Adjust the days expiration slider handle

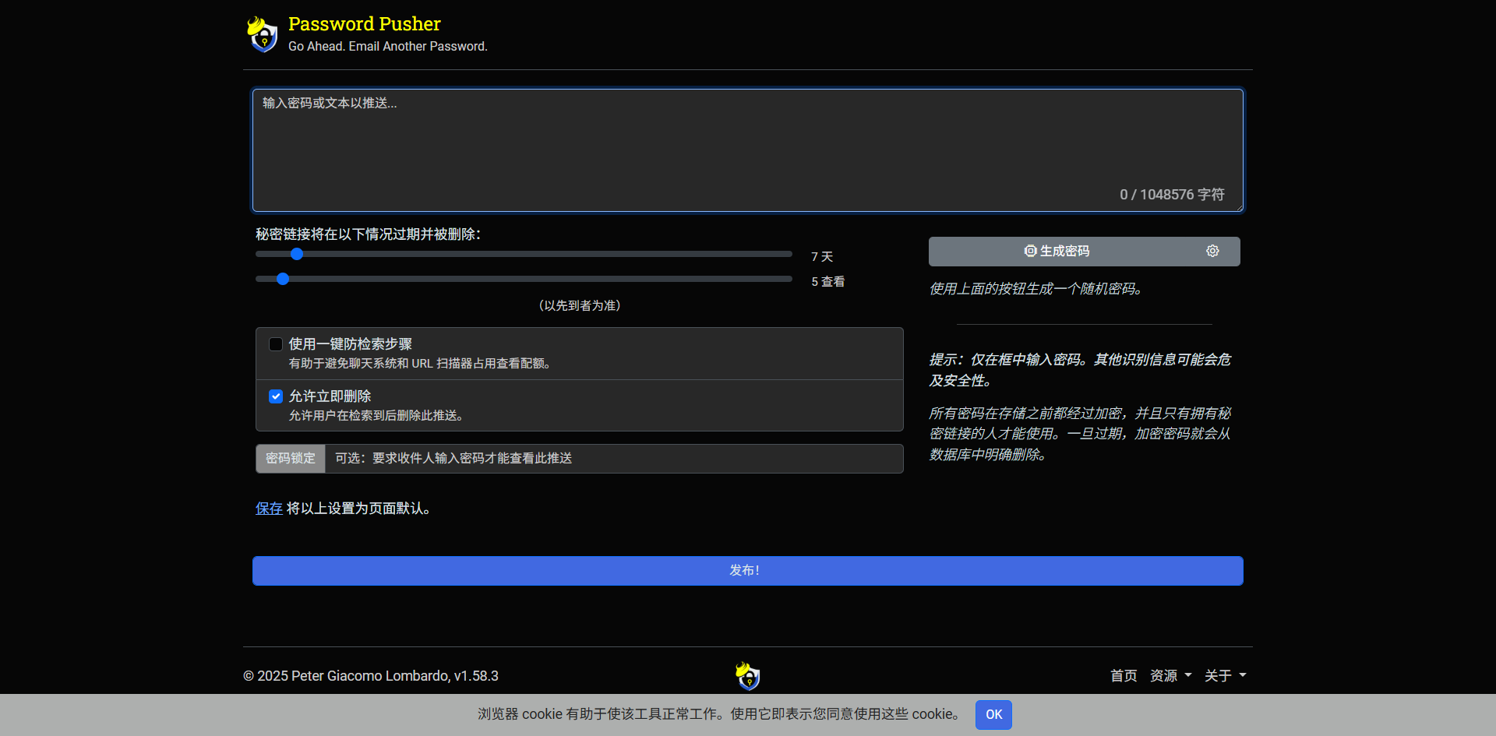pyautogui.click(x=297, y=254)
